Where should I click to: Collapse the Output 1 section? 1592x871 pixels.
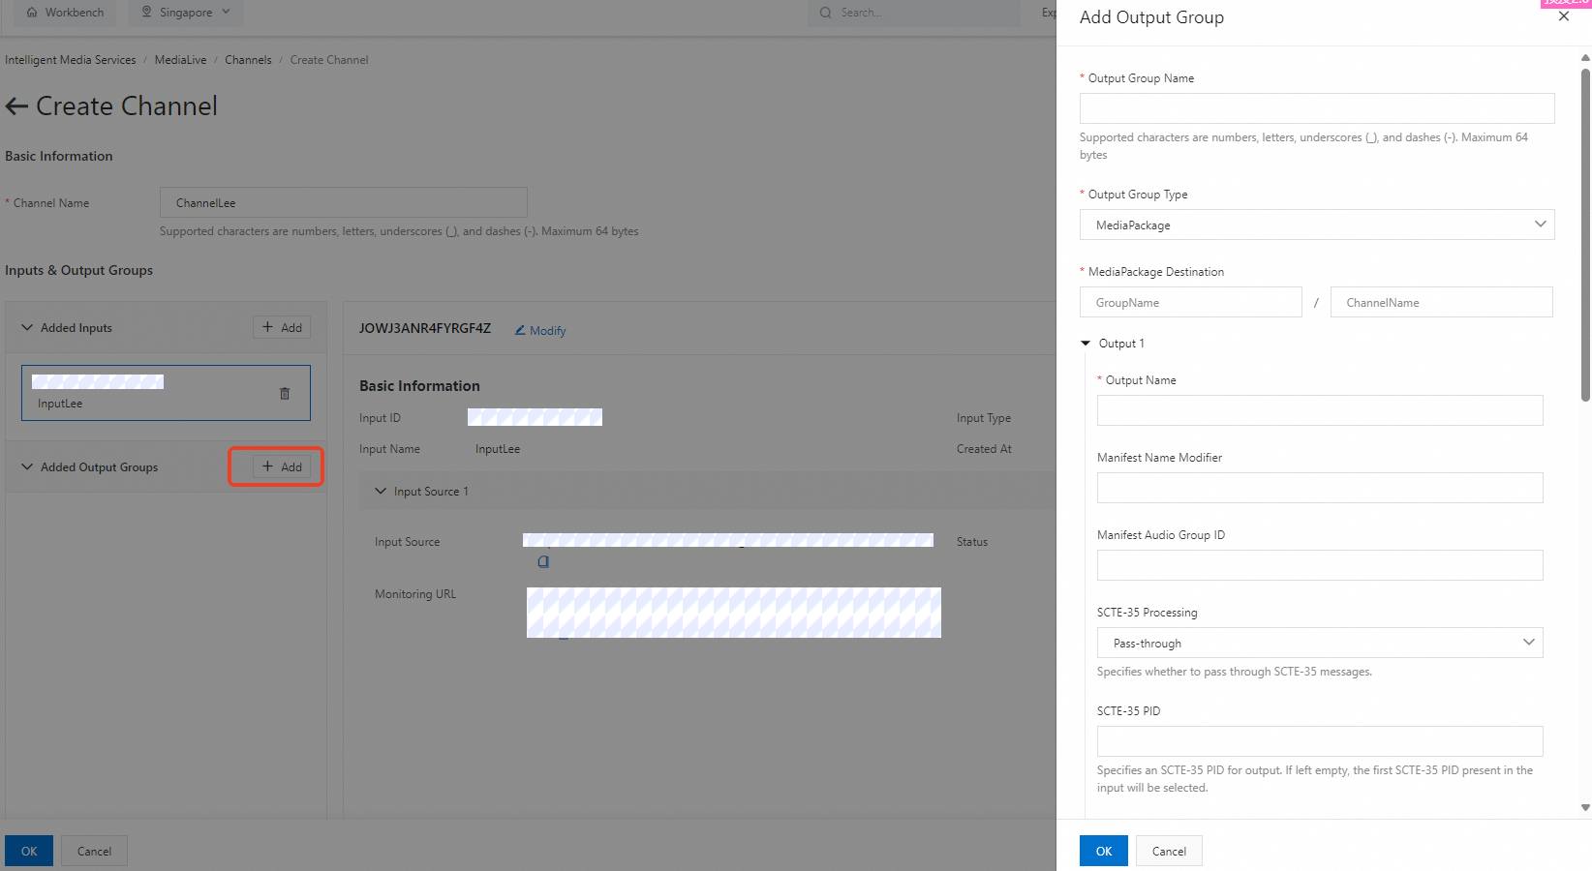pyautogui.click(x=1086, y=344)
